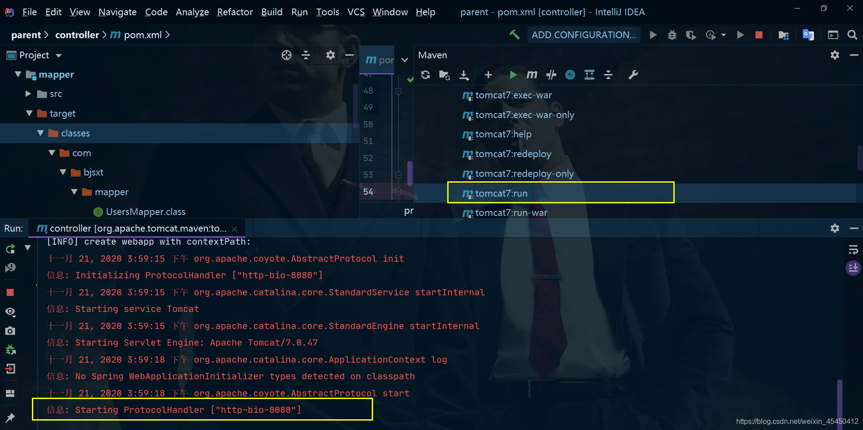Click the camera Dump Threads icon
This screenshot has width=863, height=430.
[10, 331]
